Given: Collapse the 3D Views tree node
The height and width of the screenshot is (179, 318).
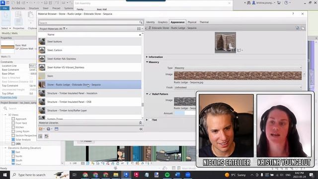Looking at the screenshot, I should click(x=5, y=115).
